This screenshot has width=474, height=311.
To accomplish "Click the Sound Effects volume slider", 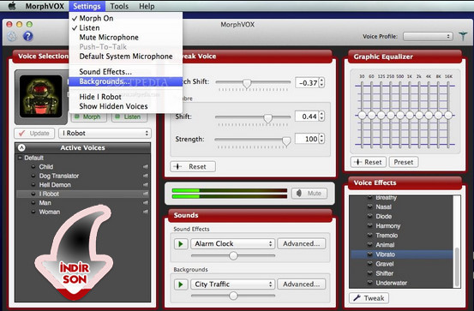I will pos(233,255).
